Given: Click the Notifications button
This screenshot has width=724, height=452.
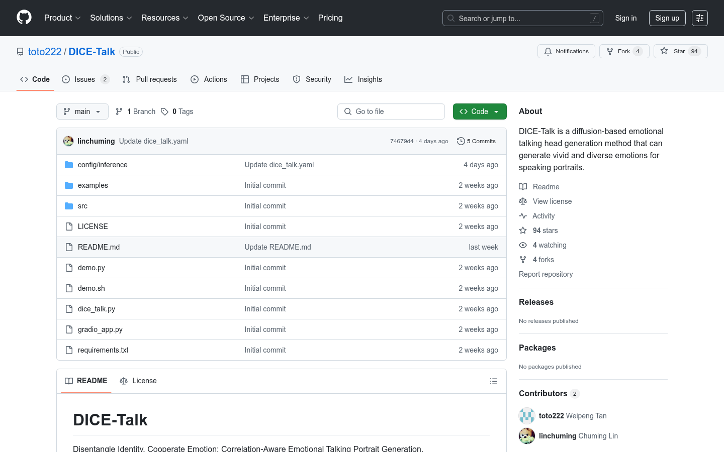Looking at the screenshot, I should (567, 51).
